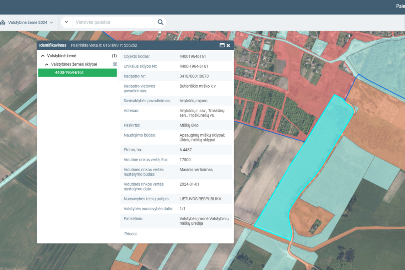This screenshot has width=405, height=270.
Task: Click the map layers icon beside Valstybinė žemė 2024
Action: click(3, 22)
